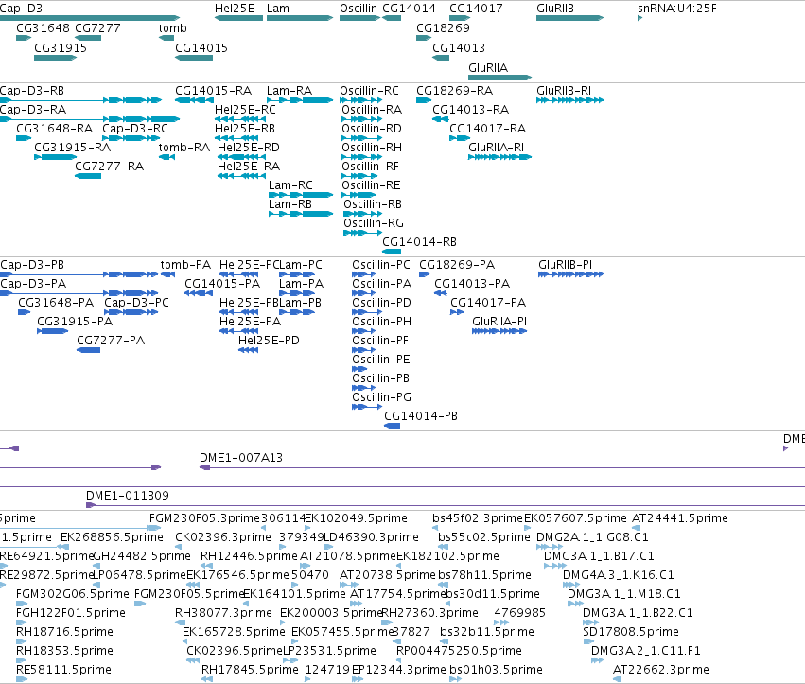Select the RH17845.5prime EST label
The width and height of the screenshot is (805, 684).
pyautogui.click(x=250, y=670)
